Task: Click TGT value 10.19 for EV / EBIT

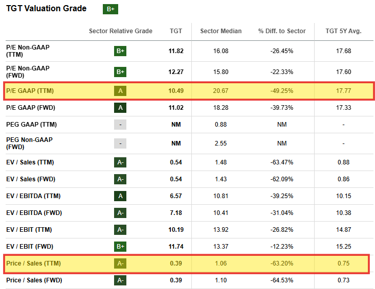Action: click(176, 230)
